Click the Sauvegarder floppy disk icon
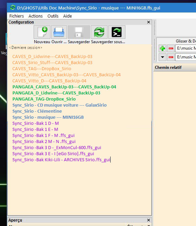 point(79,32)
